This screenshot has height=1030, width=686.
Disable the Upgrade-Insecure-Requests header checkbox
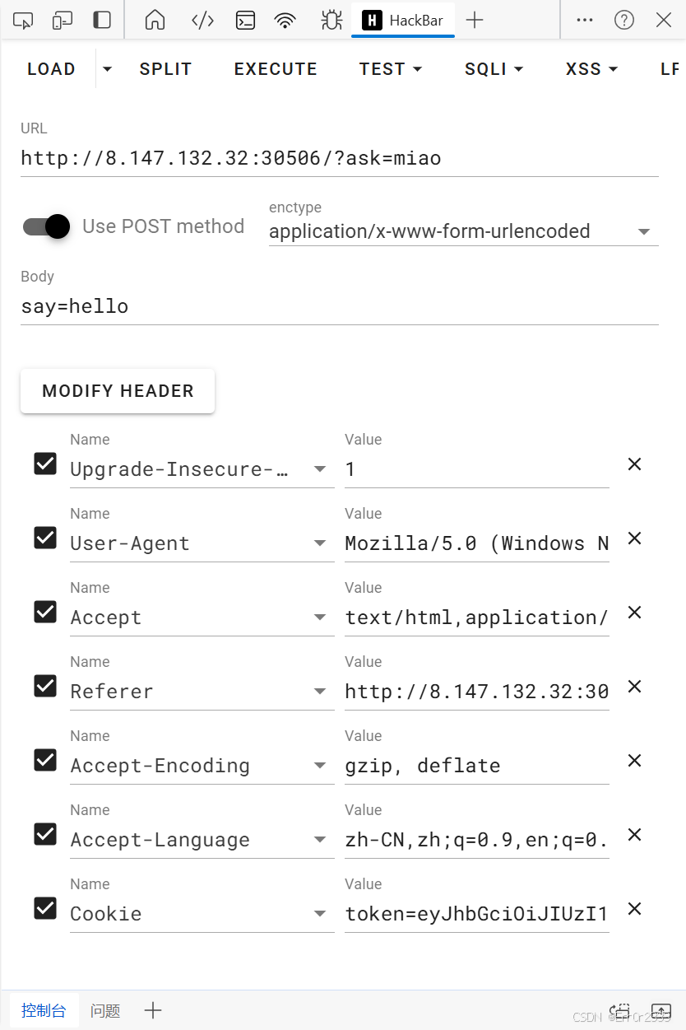click(45, 464)
